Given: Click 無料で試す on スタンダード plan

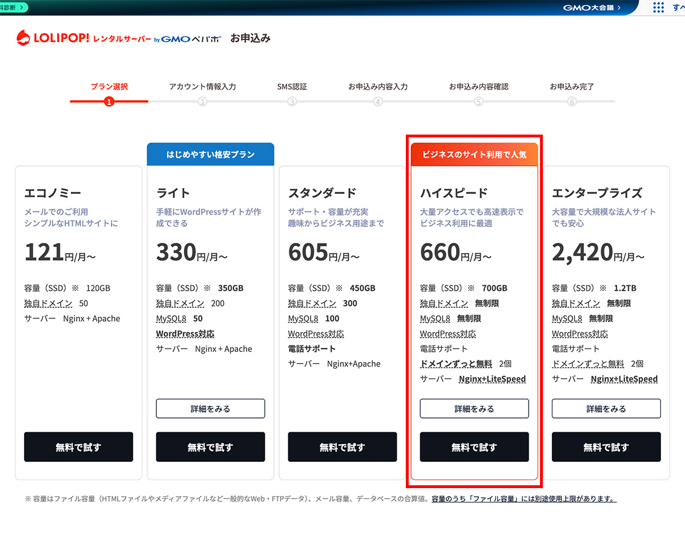Looking at the screenshot, I should [342, 447].
